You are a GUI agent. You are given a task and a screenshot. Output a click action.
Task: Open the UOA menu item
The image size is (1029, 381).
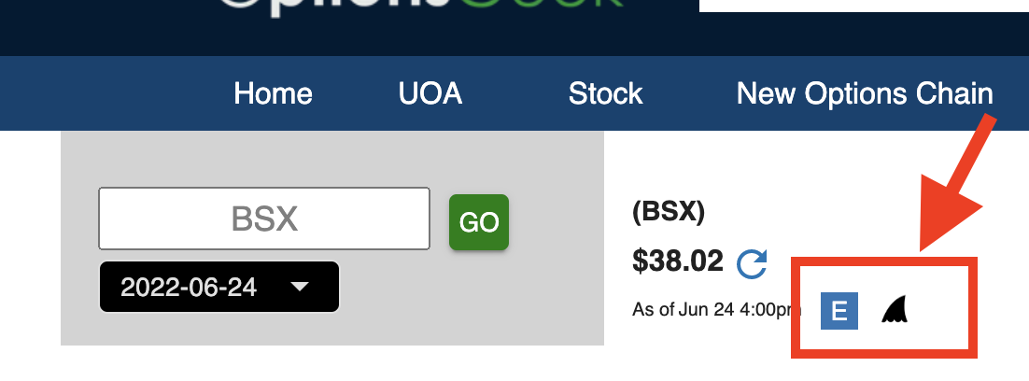430,93
